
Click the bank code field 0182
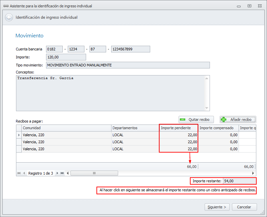pos(54,49)
